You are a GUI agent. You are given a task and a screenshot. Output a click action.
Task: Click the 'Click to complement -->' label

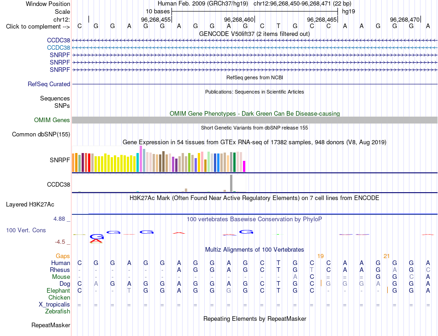38,27
